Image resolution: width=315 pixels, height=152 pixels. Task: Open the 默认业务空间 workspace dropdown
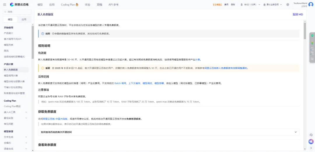tap(273, 5)
